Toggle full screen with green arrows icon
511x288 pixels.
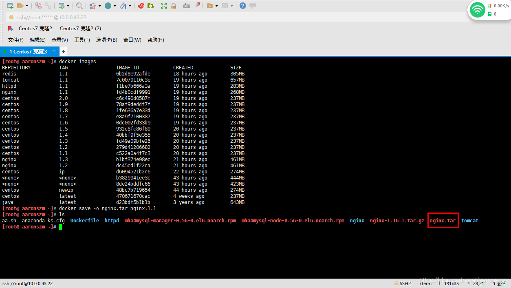tap(164, 6)
